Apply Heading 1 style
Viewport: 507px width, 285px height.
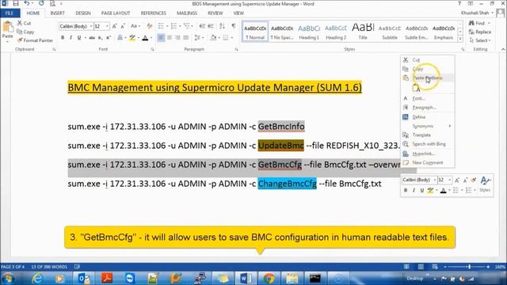(309, 32)
